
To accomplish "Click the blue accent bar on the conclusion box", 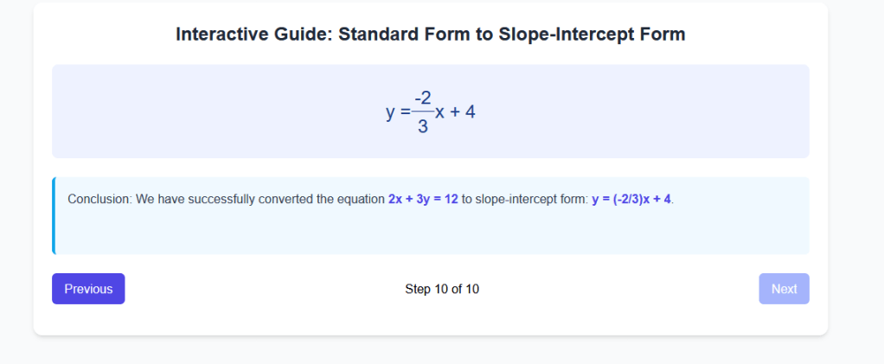I will click(54, 215).
